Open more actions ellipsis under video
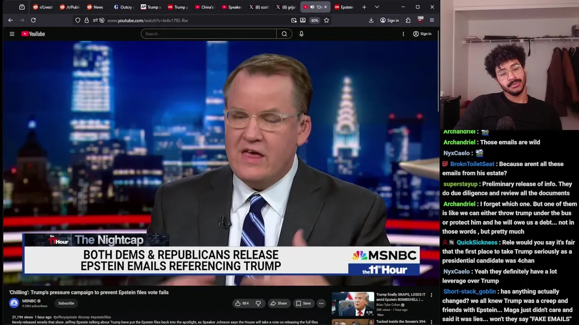 [x=321, y=303]
